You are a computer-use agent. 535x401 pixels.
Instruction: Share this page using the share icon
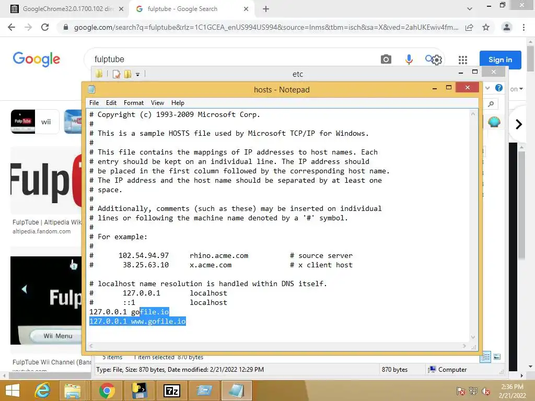point(469,27)
